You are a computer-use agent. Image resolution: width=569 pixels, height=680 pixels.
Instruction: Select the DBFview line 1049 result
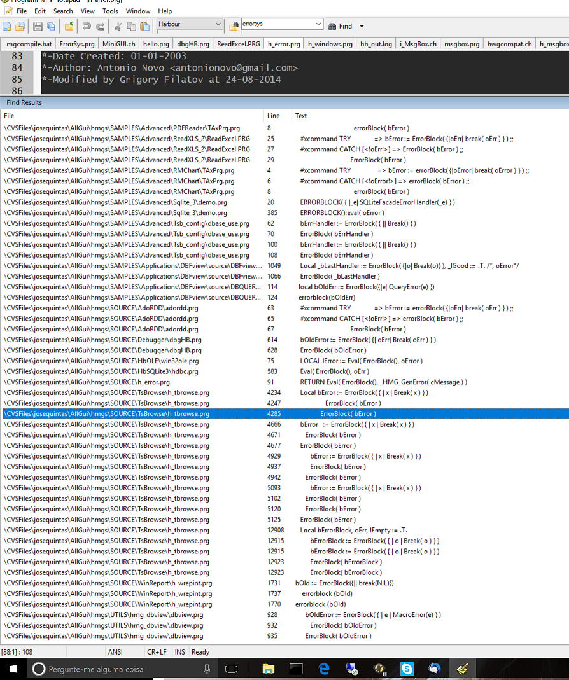click(284, 265)
